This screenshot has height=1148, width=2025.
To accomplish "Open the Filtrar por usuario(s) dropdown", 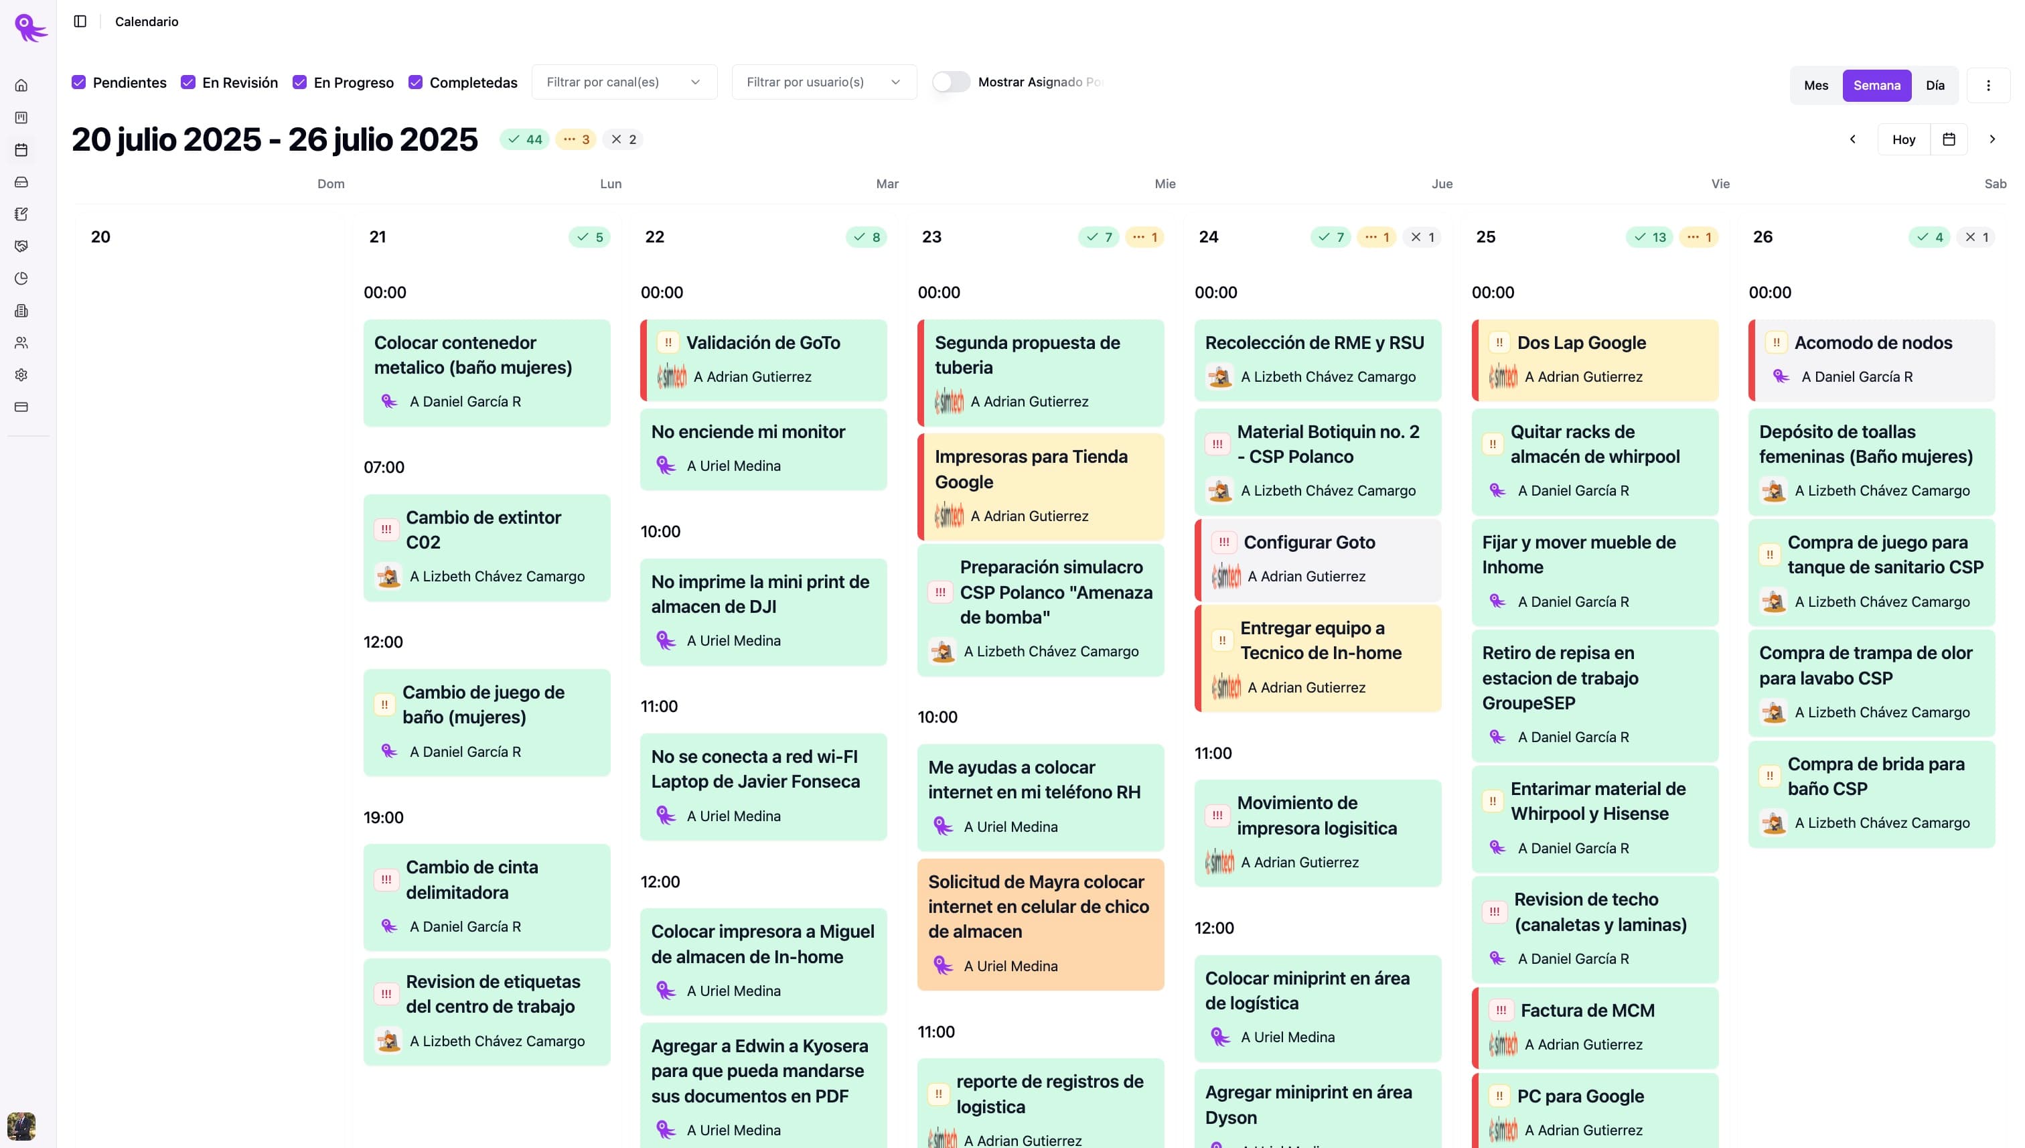I will point(824,82).
